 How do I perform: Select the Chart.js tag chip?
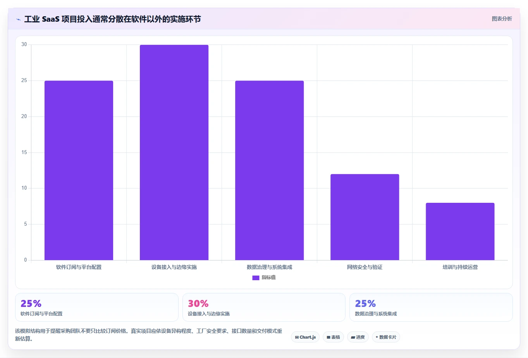[305, 337]
